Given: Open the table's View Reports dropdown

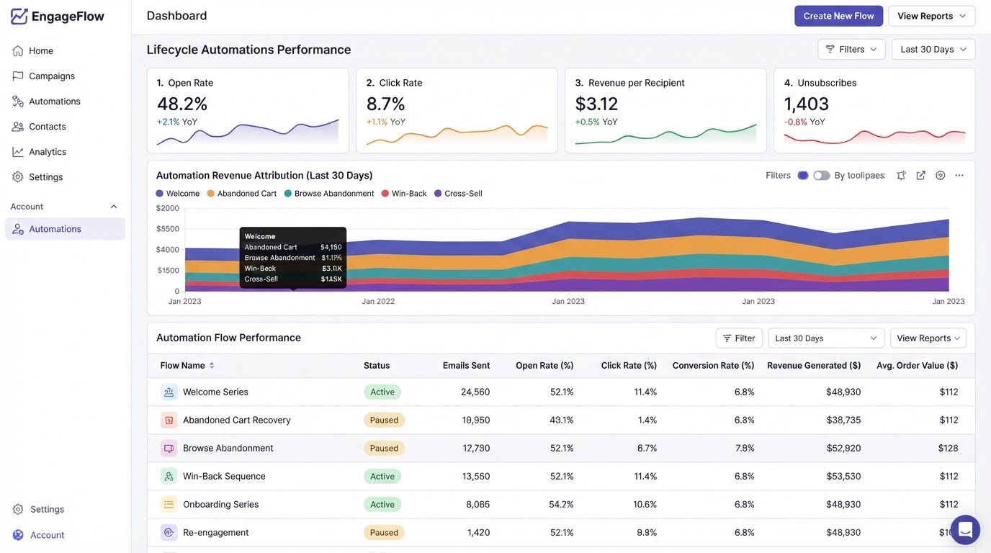Looking at the screenshot, I should coord(928,338).
